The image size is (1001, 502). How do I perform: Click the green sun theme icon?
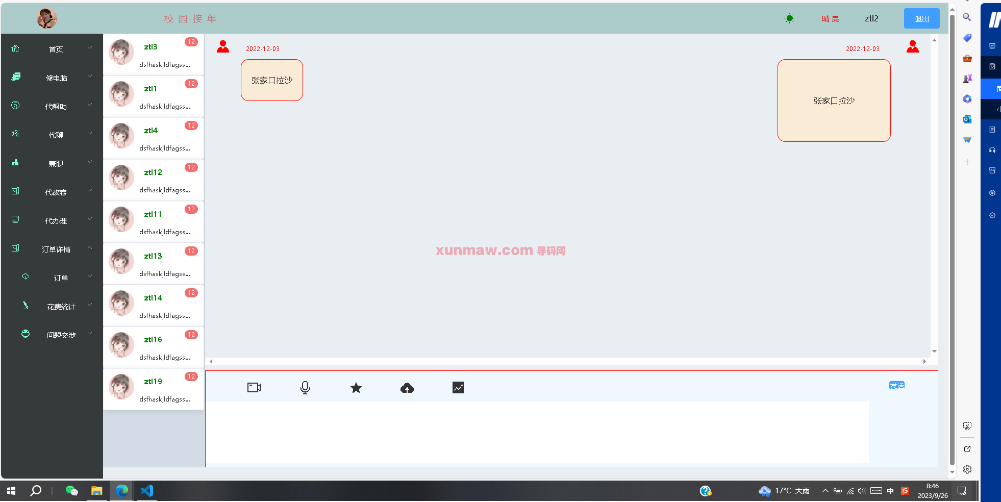[789, 19]
